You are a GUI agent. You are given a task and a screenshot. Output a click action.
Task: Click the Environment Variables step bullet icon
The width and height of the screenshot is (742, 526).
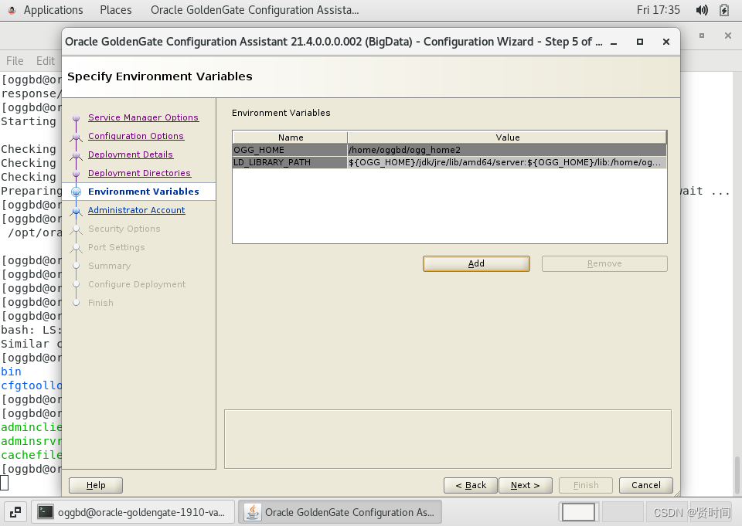tap(77, 192)
